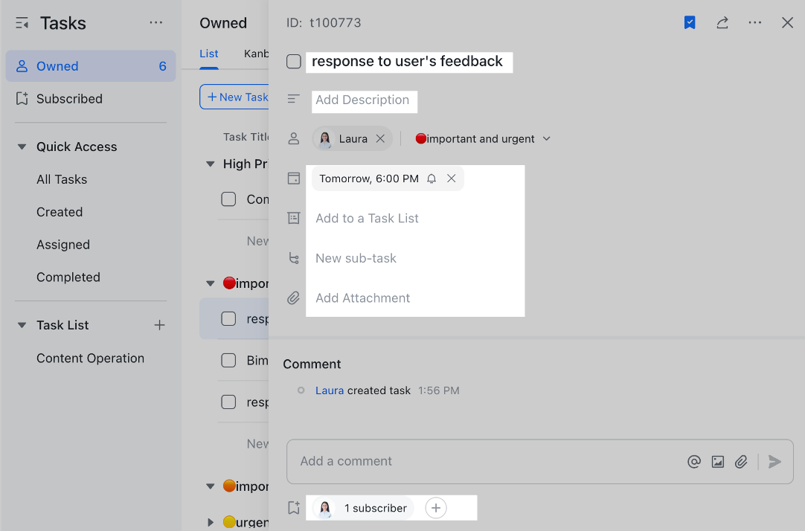Attach a file using the comment paperclip icon

[741, 461]
